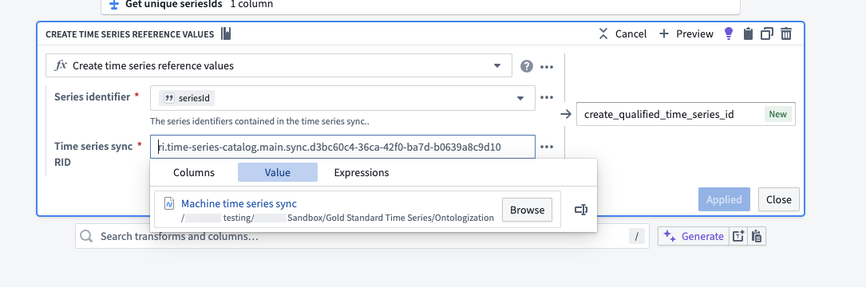The width and height of the screenshot is (866, 287).
Task: Expand the Series identifier dropdown
Action: [x=520, y=98]
